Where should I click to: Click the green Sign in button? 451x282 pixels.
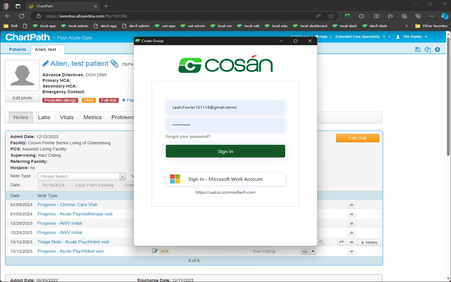pyautogui.click(x=225, y=151)
